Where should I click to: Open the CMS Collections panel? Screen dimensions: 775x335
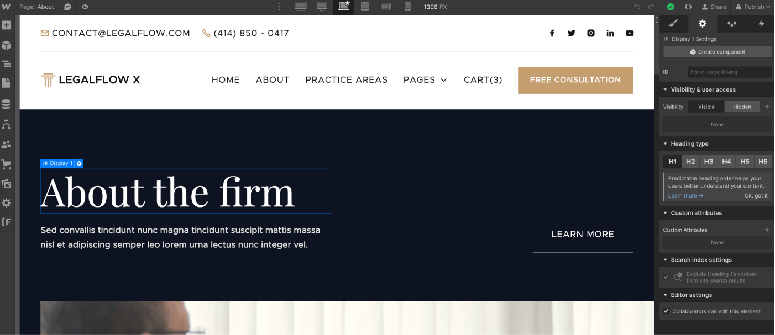pyautogui.click(x=8, y=103)
